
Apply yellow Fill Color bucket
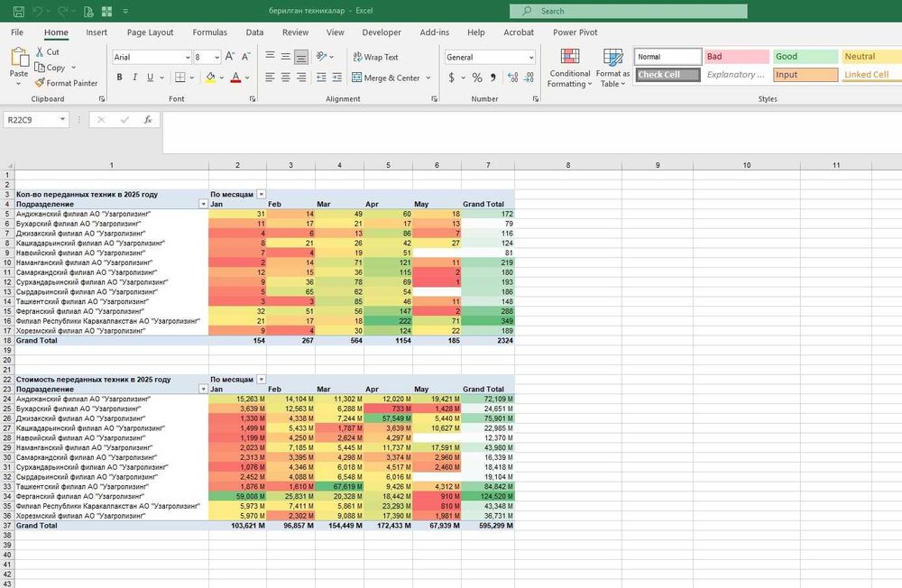210,77
